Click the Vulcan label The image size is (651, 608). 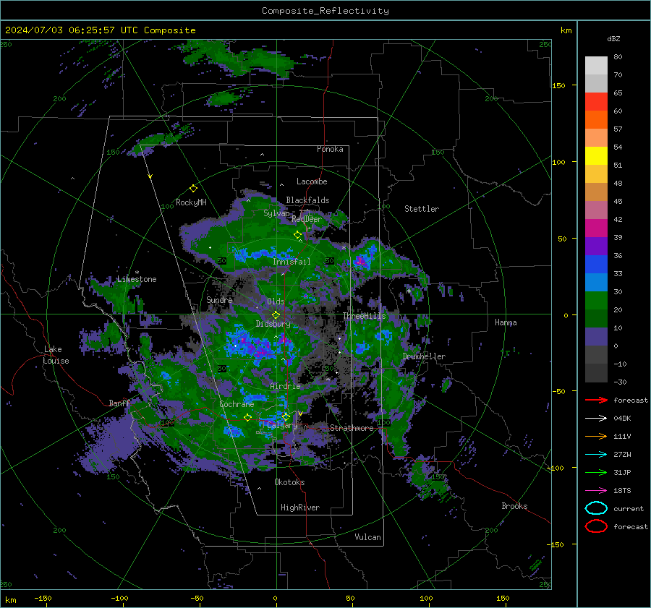click(x=368, y=537)
